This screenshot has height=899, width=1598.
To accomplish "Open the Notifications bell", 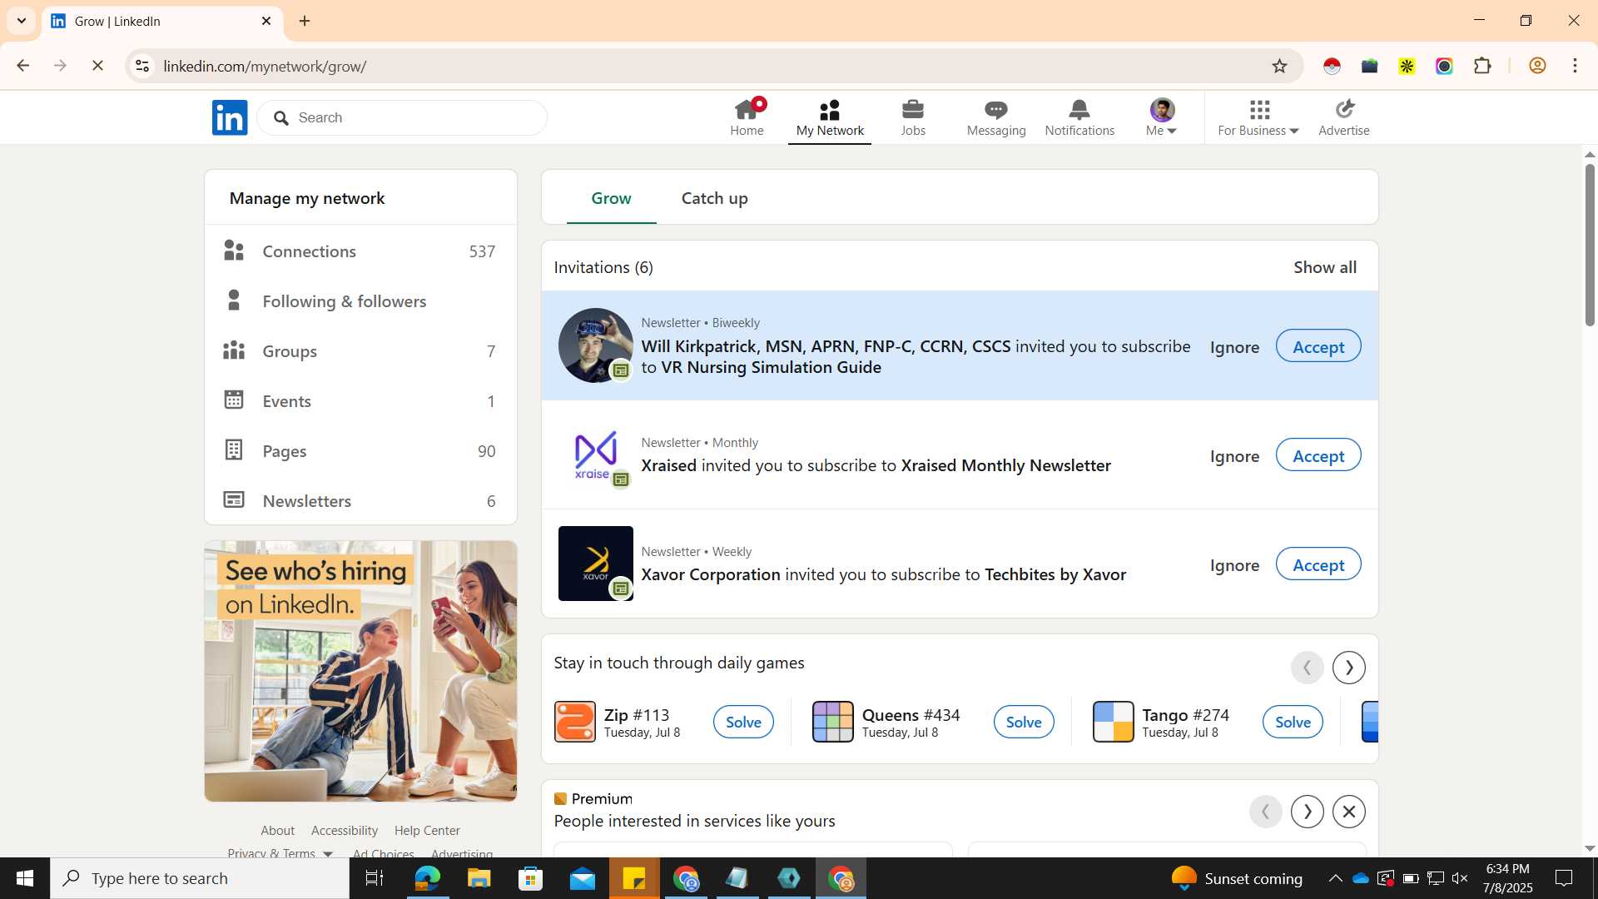I will pyautogui.click(x=1079, y=117).
